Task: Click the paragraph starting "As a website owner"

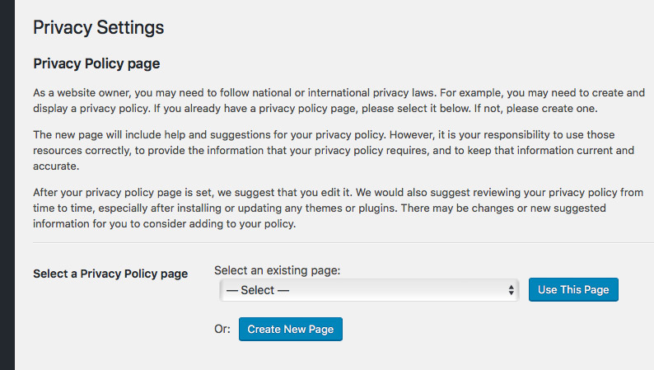Action: pos(339,101)
